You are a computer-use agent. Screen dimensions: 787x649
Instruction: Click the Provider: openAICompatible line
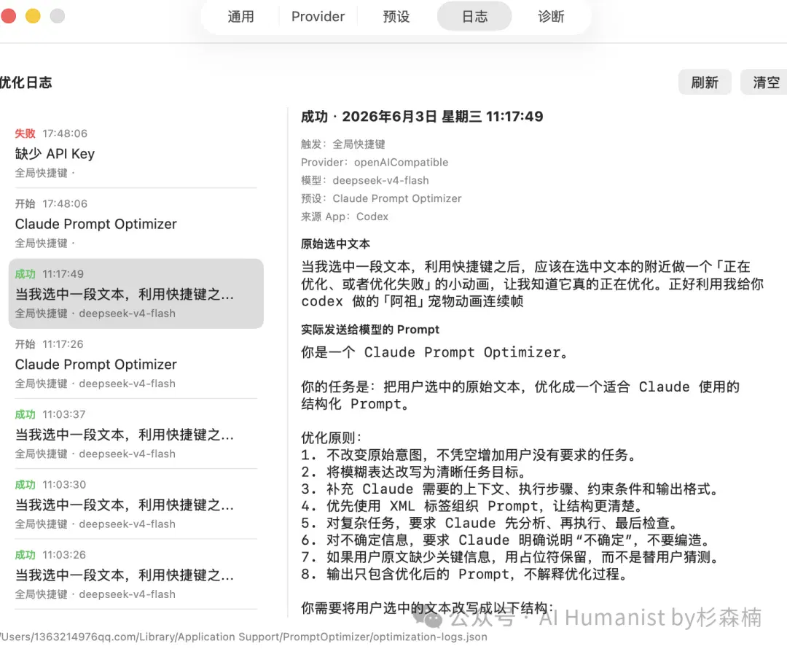tap(375, 162)
